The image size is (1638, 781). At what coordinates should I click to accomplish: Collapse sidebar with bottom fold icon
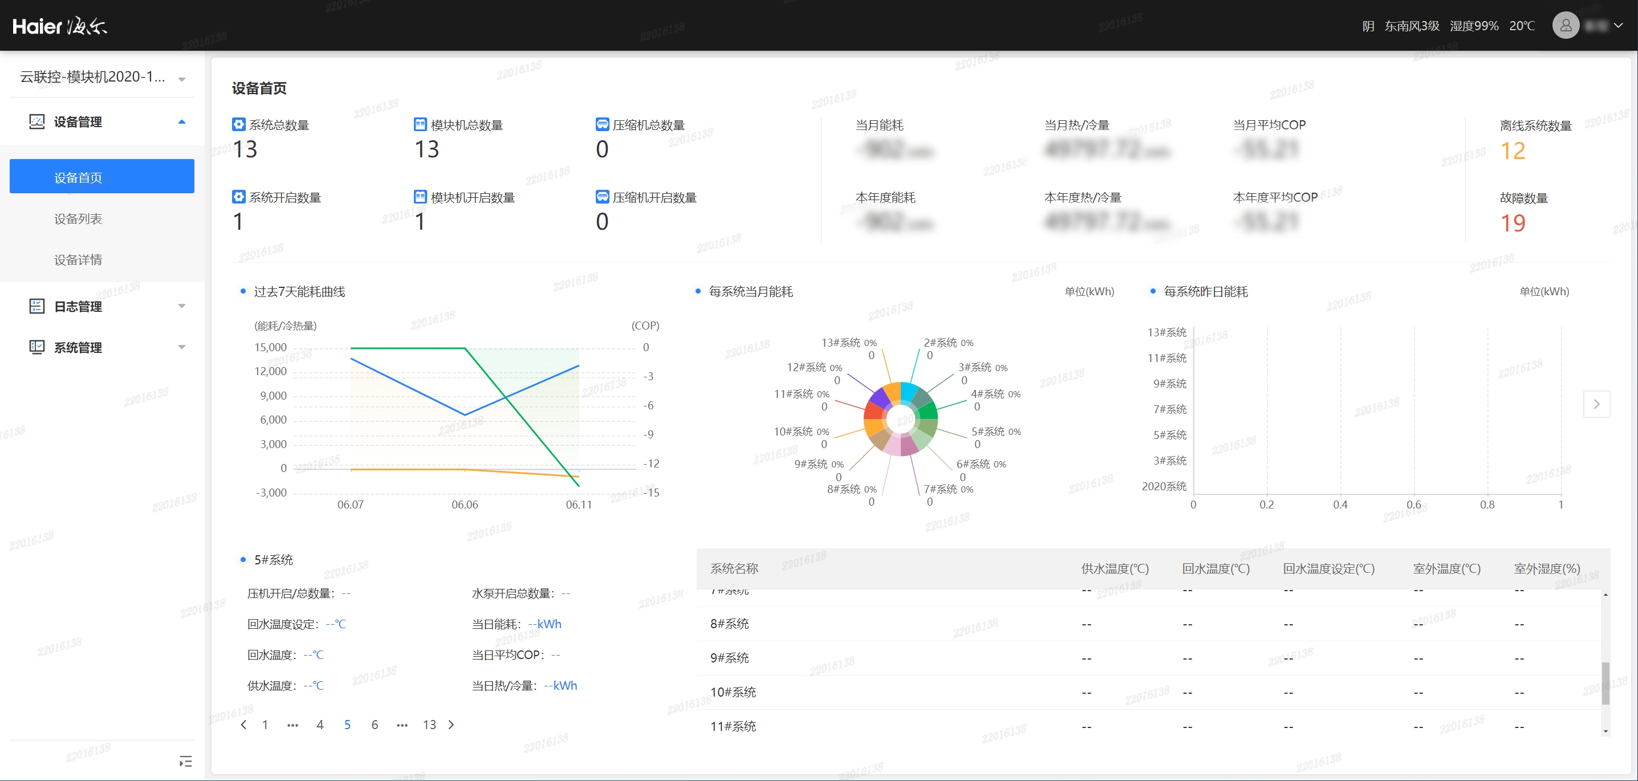(x=186, y=761)
